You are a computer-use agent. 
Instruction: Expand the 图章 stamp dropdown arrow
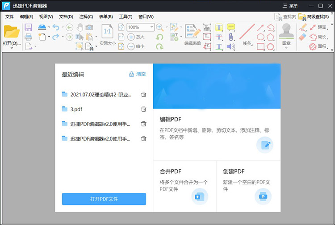click(286, 48)
